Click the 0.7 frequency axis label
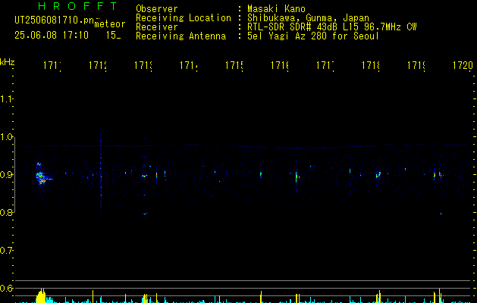Viewport: 477px width, 303px height. click(6, 251)
